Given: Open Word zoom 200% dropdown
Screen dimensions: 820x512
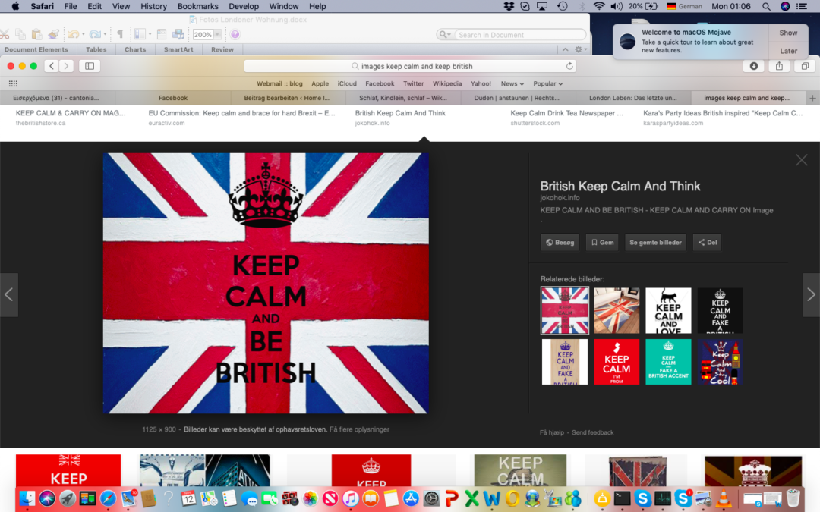Looking at the screenshot, I should click(218, 34).
